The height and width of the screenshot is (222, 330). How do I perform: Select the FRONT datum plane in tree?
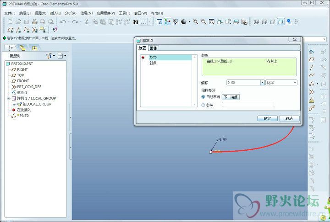[x=23, y=81]
